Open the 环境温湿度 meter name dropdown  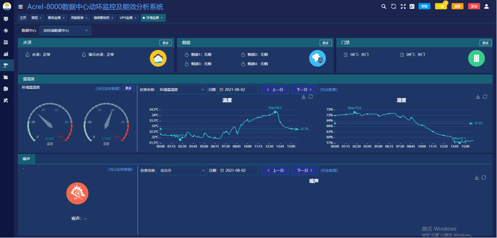pos(182,90)
